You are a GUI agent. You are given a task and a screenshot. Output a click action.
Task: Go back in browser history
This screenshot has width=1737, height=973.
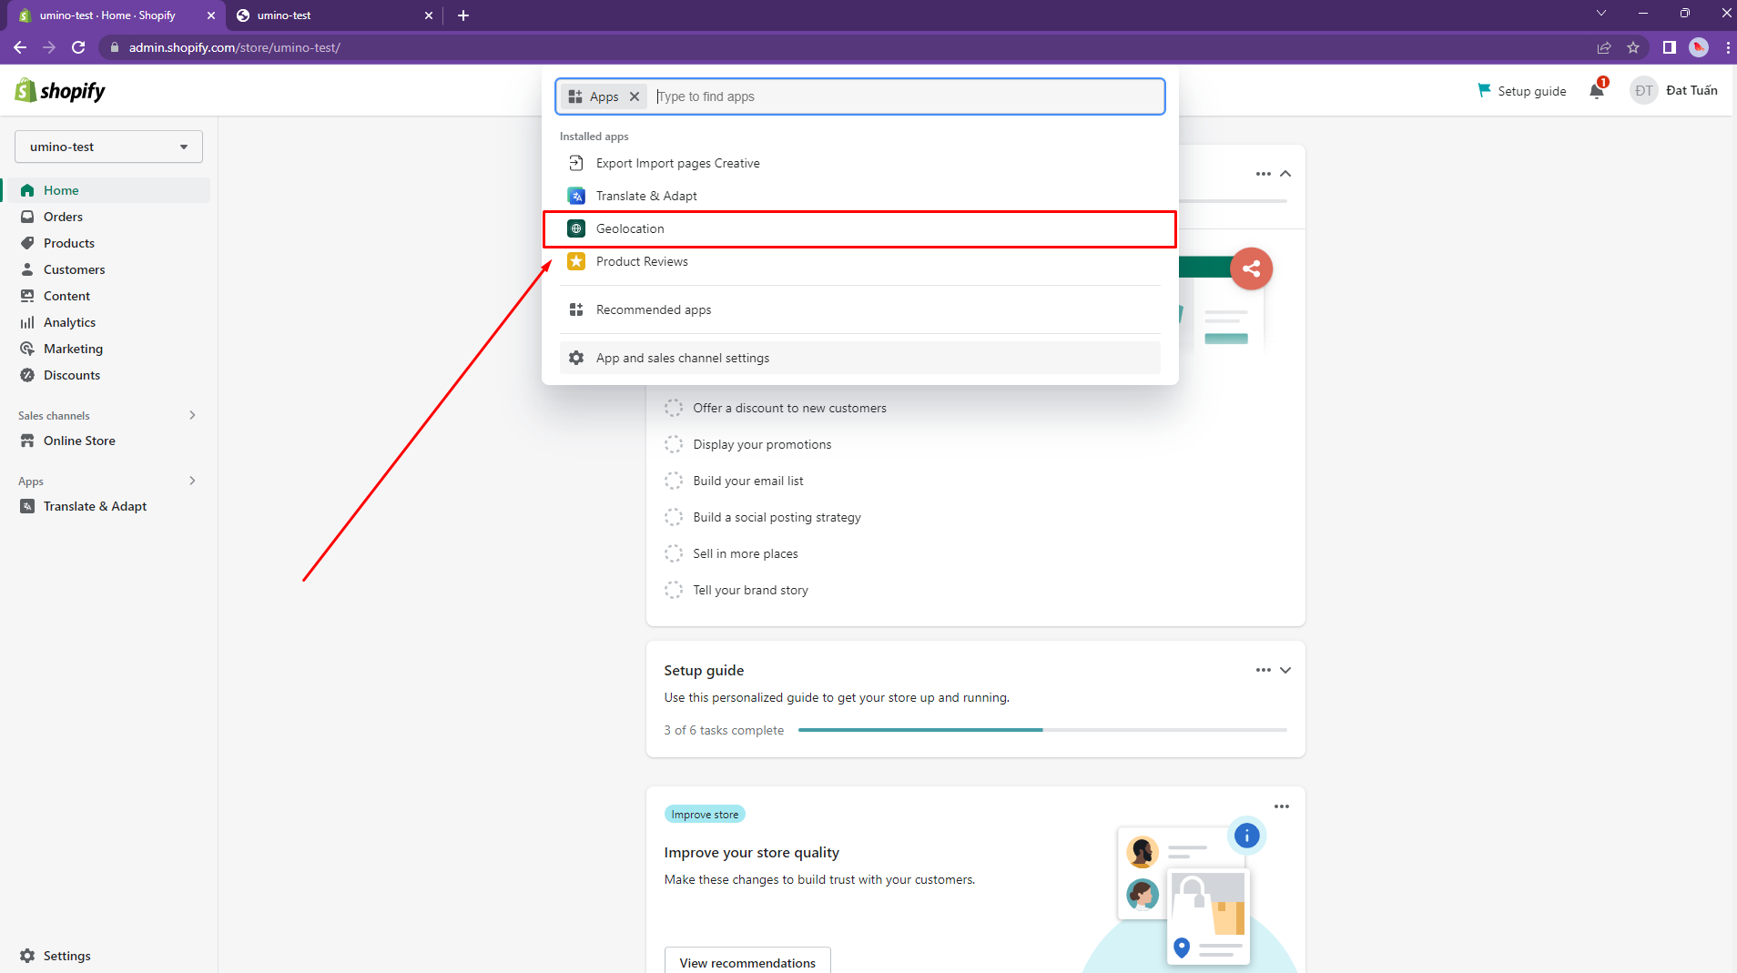[20, 47]
